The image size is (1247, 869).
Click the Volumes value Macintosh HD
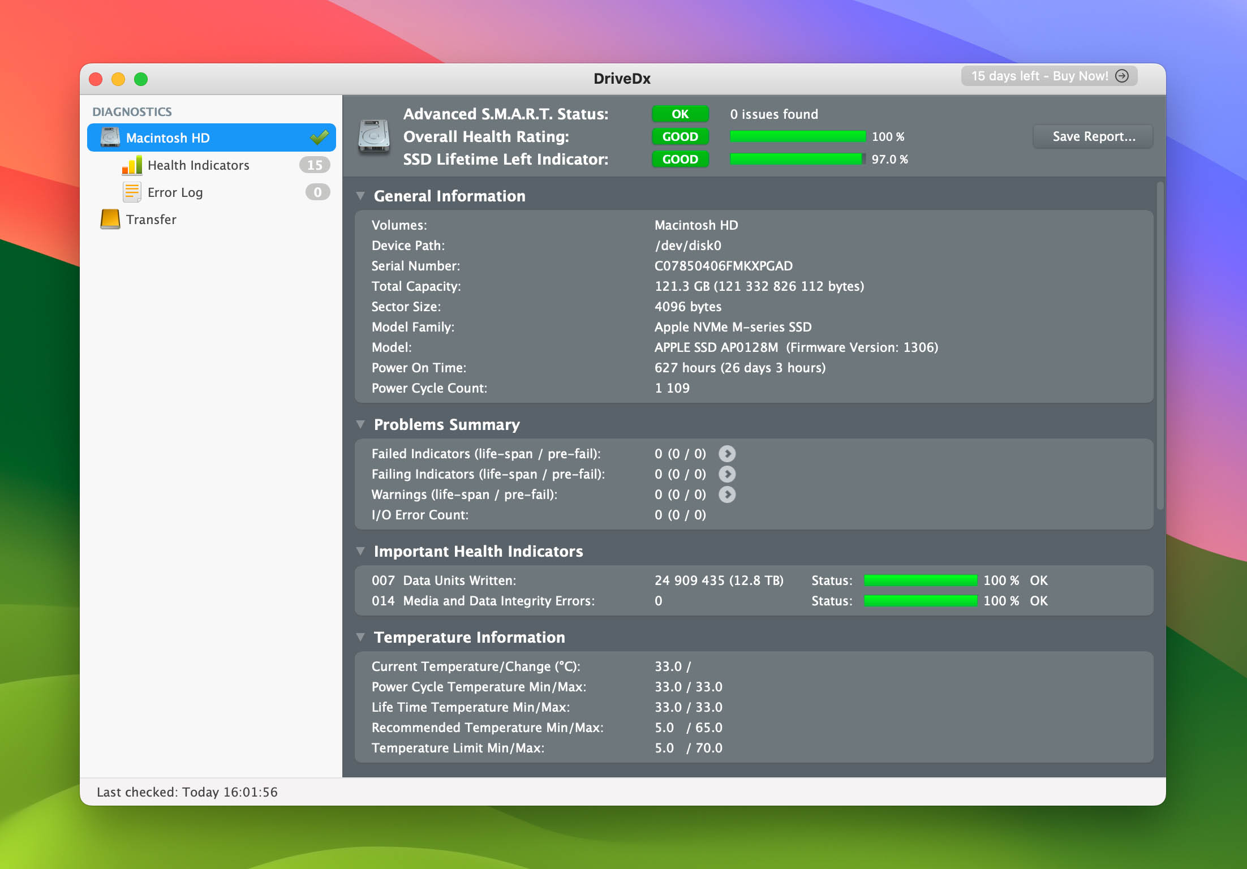[696, 225]
